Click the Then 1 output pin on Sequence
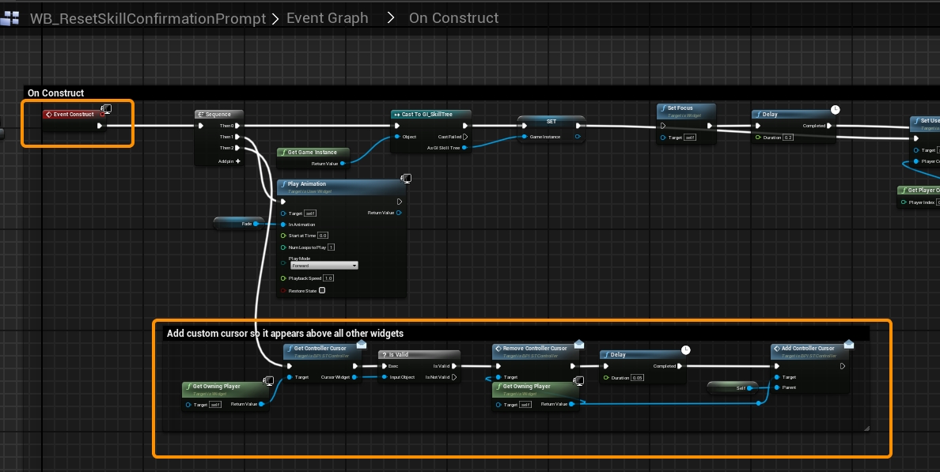 tap(238, 137)
